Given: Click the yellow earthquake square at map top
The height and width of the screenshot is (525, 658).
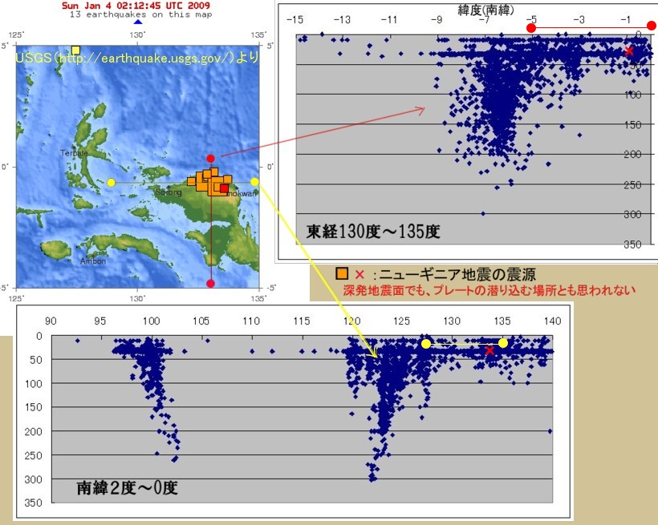Looking at the screenshot, I should pyautogui.click(x=75, y=50).
